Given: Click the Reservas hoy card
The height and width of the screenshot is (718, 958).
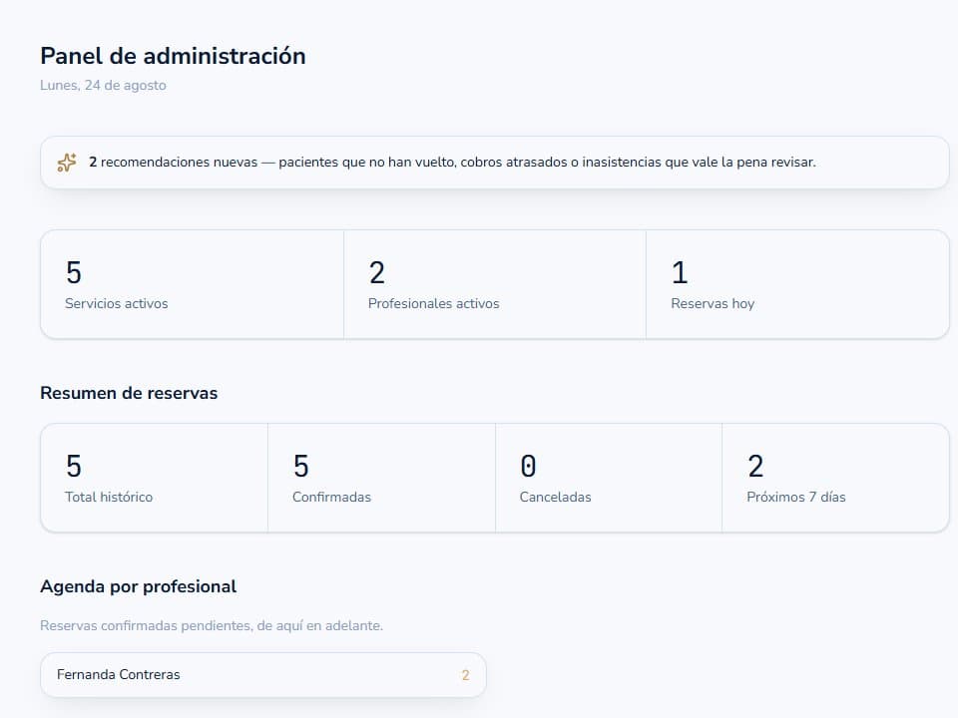Looking at the screenshot, I should (x=797, y=284).
